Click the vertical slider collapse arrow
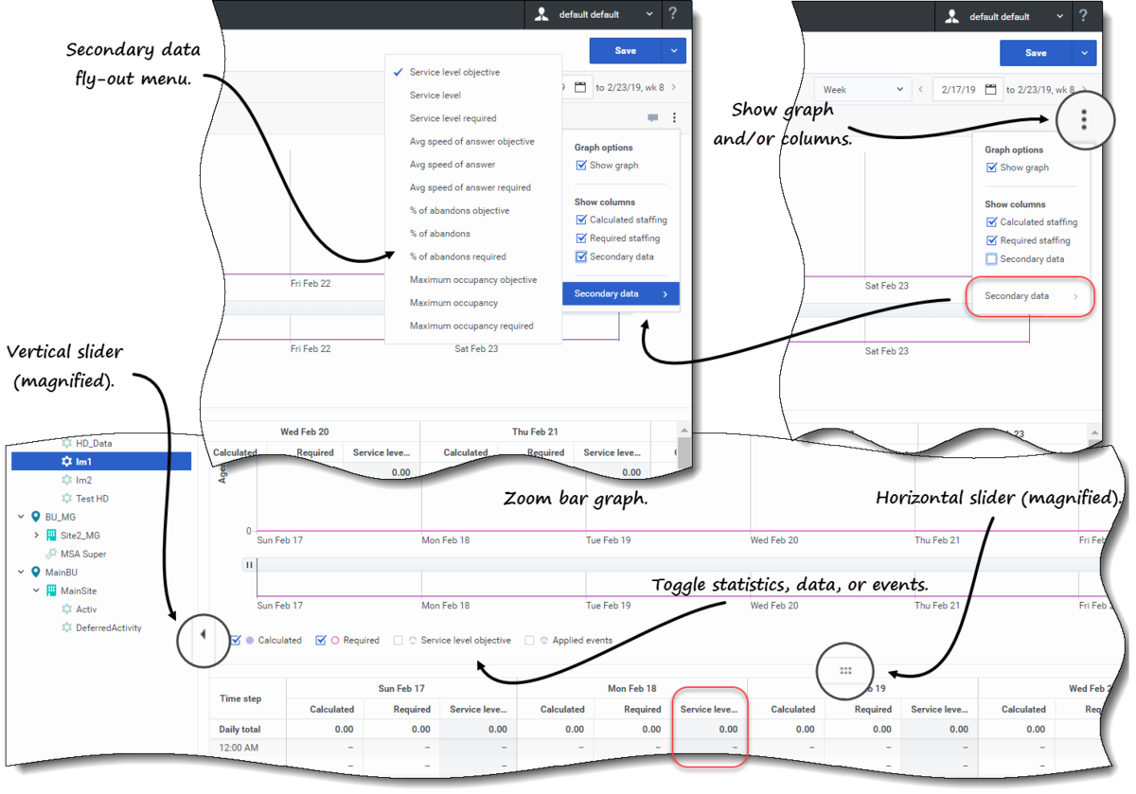Image resolution: width=1136 pixels, height=794 pixels. tap(203, 635)
